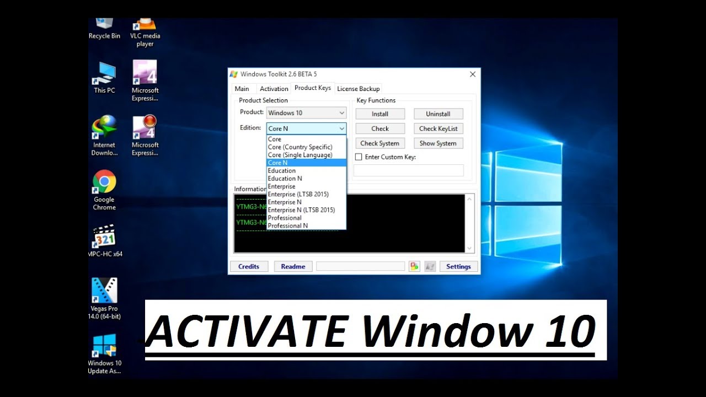The height and width of the screenshot is (397, 706).
Task: Select the Enterprise N edition
Action: pos(306,202)
